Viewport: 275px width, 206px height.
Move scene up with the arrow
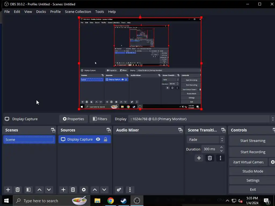tap(39, 190)
